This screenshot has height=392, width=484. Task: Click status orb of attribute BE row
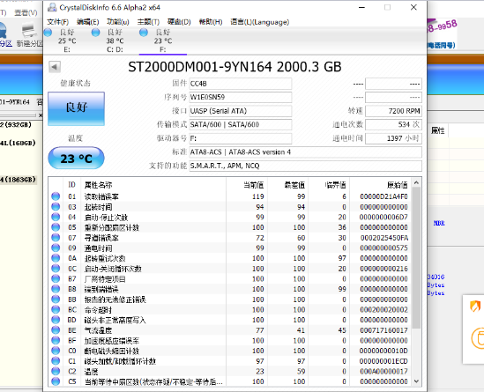[56, 330]
